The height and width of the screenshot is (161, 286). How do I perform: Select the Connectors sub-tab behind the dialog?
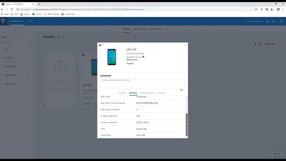[x=140, y=29]
